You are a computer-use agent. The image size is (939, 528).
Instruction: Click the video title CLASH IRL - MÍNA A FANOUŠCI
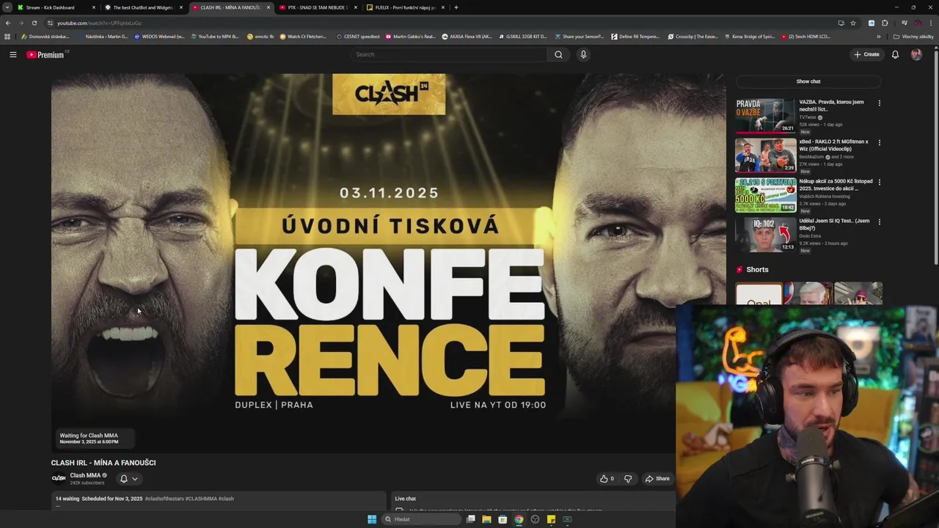[103, 463]
